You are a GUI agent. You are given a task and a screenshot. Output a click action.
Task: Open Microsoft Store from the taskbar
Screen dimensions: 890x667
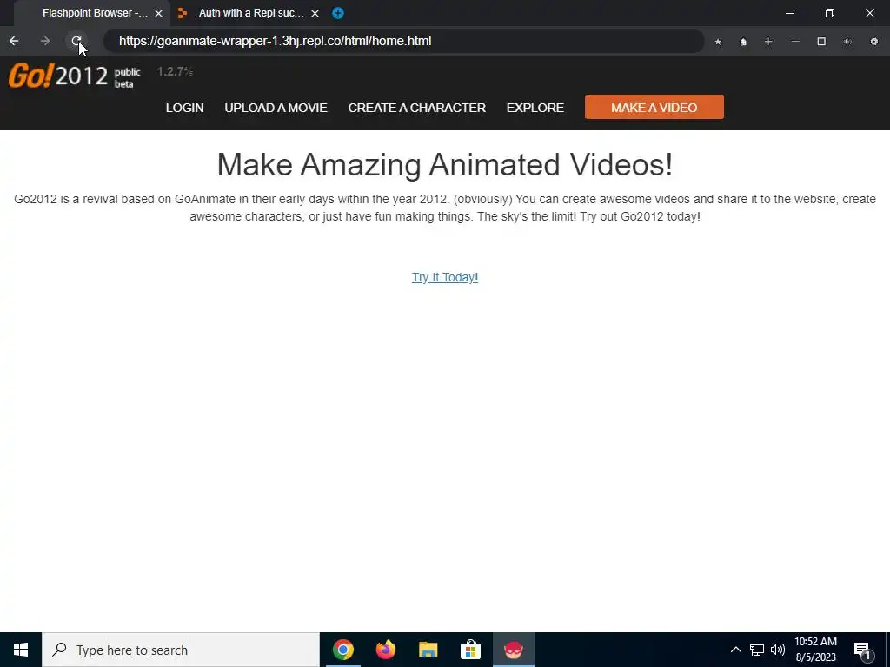point(470,650)
